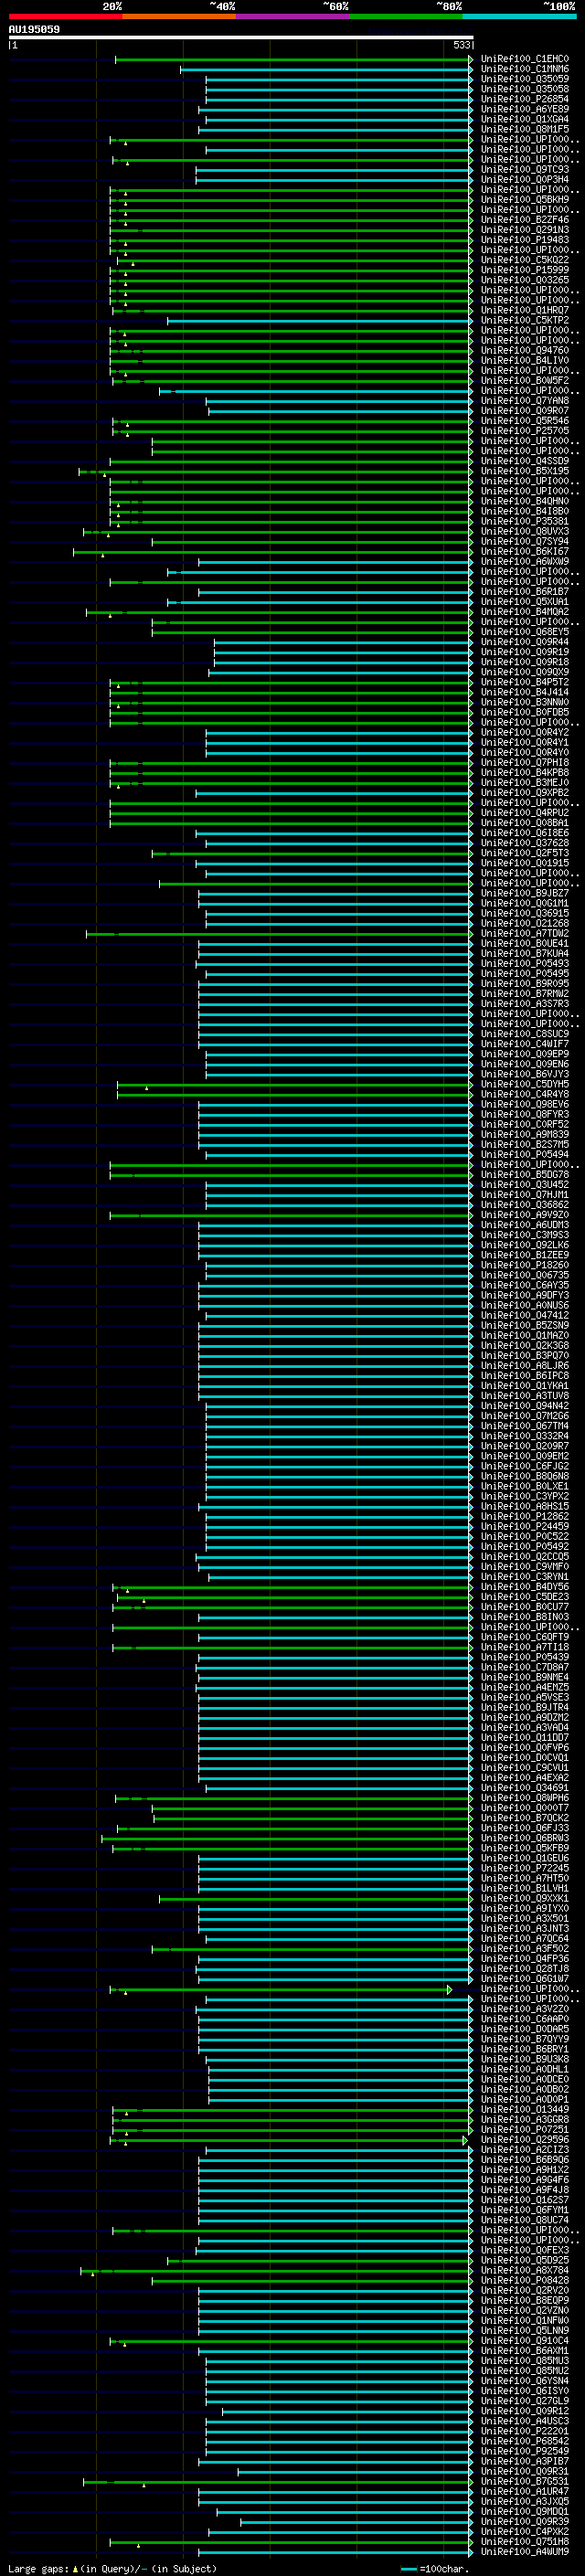Click the purple ~60% legend segment
This screenshot has width=585, height=2576.
pos(292,16)
